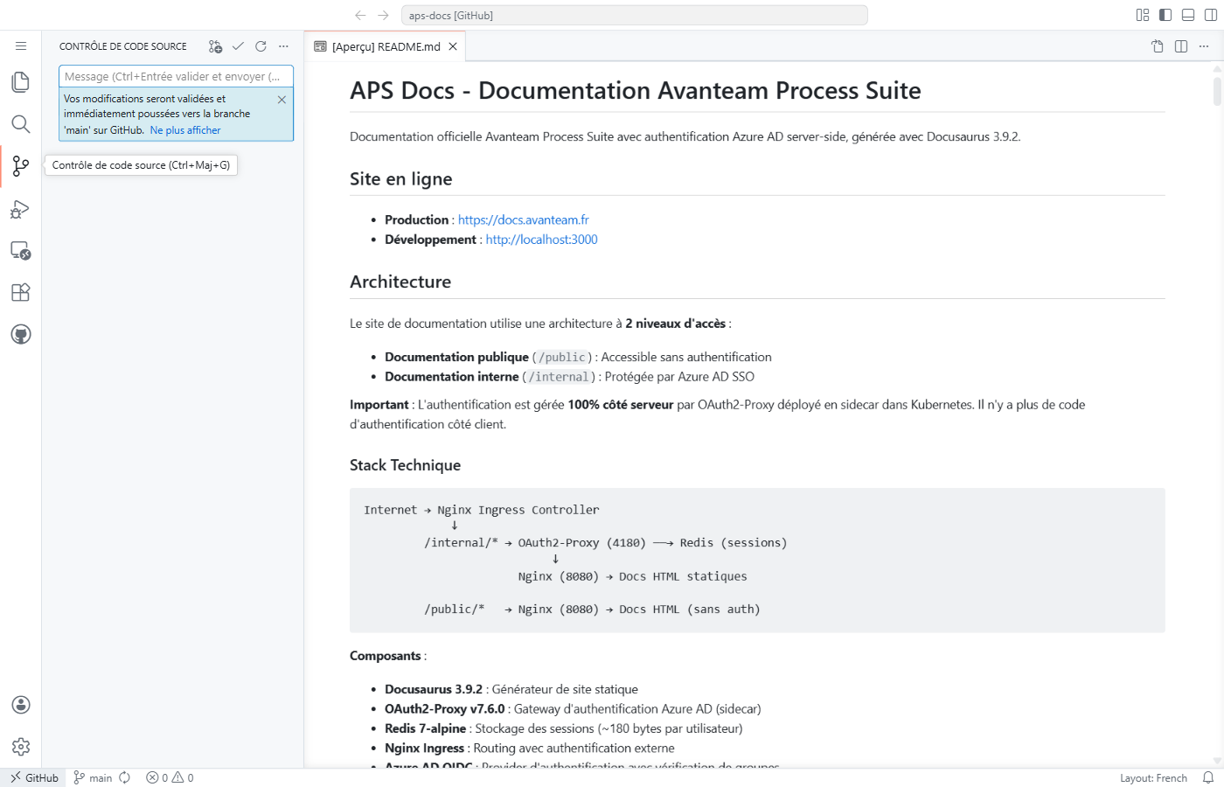Click the main branch in status bar

click(94, 777)
